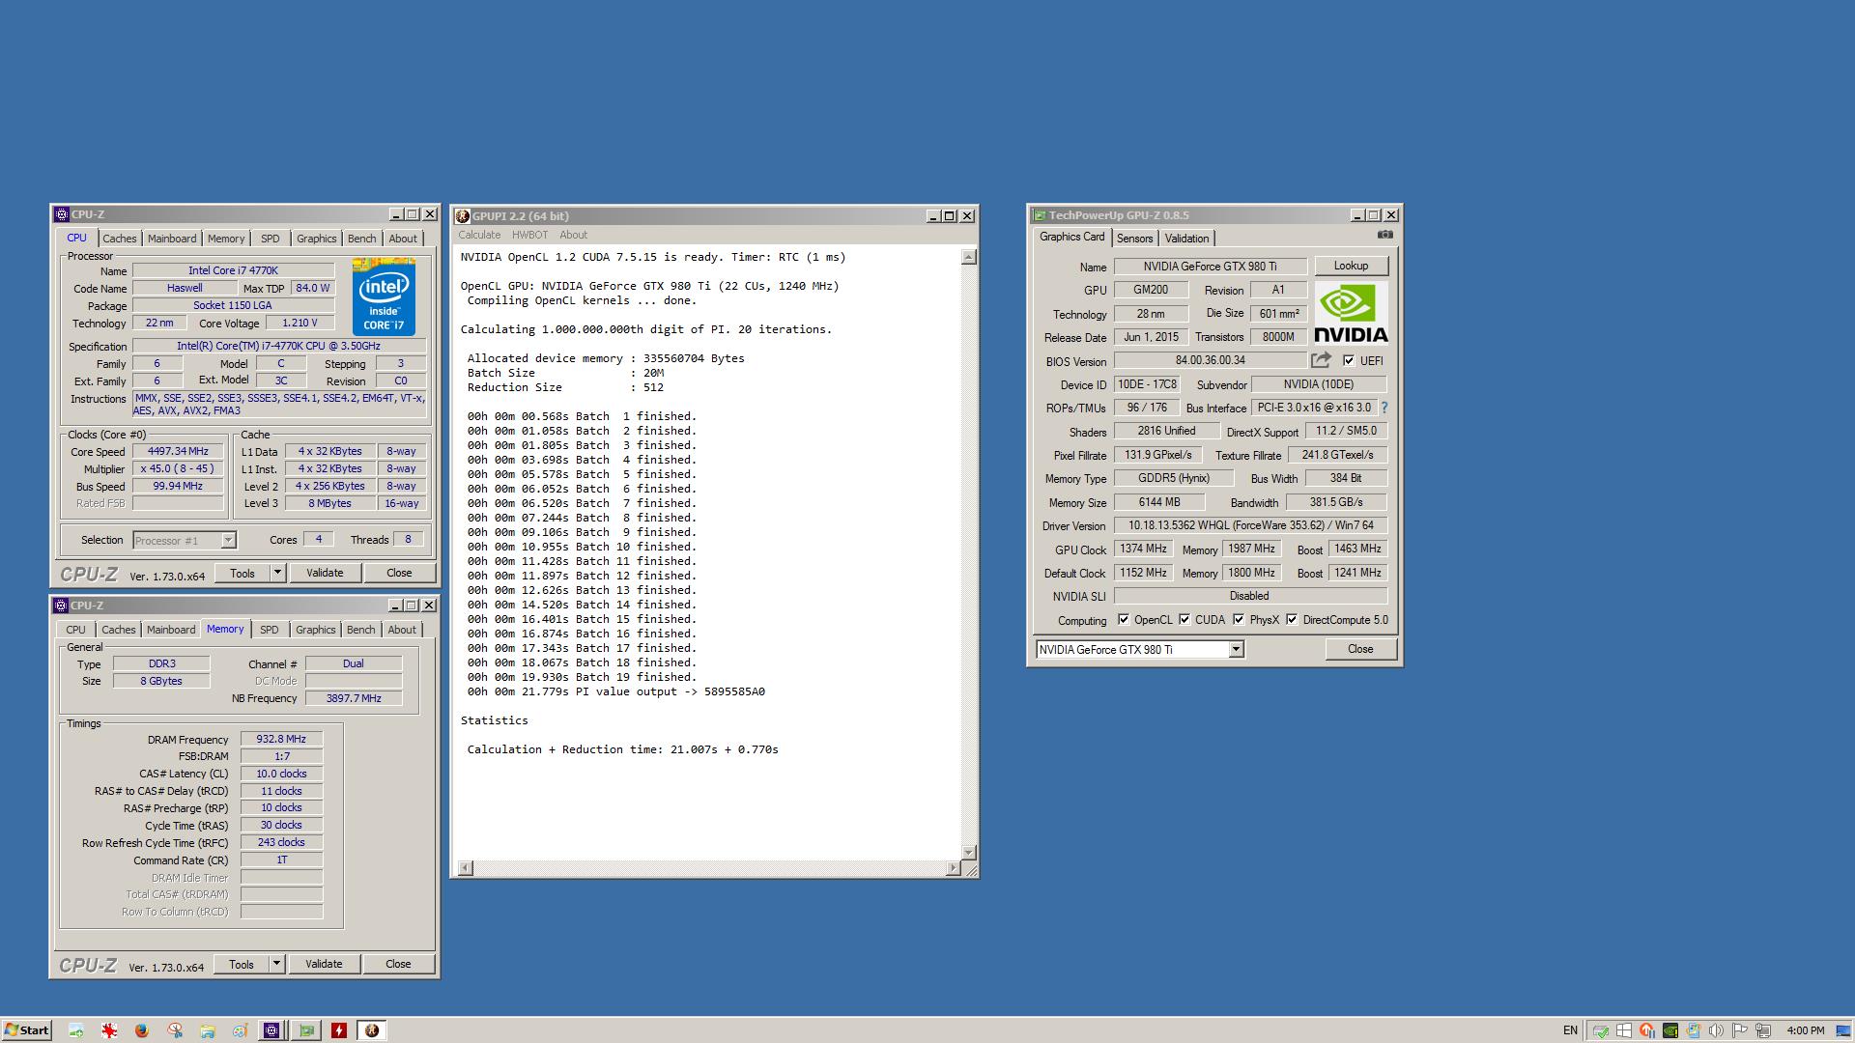
Task: Switch to the CPU-Z taskbar button
Action: (271, 1030)
